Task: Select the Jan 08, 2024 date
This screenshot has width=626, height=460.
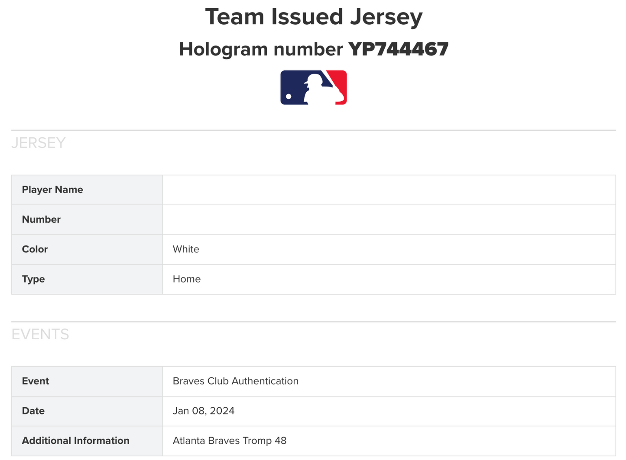Action: click(204, 411)
